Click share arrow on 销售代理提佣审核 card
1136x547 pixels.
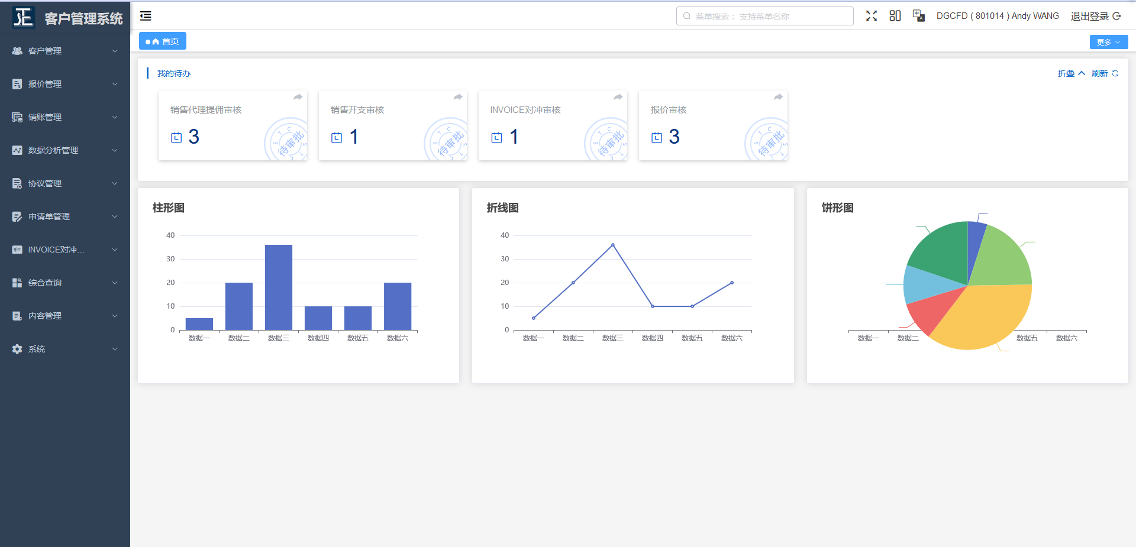click(298, 97)
